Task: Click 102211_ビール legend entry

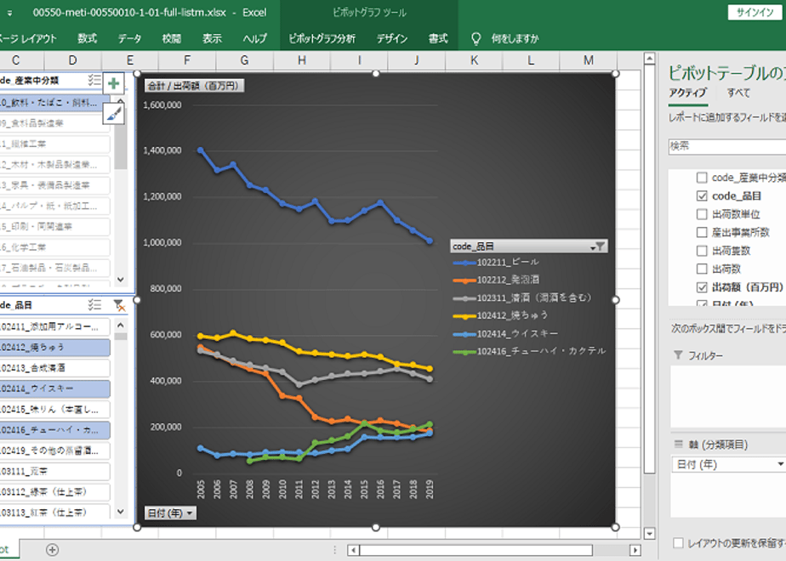Action: coord(496,262)
